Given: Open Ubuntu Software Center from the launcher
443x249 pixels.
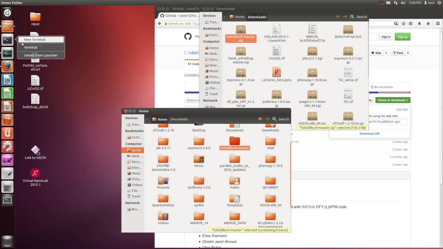Looking at the screenshot, I should click(x=7, y=120).
